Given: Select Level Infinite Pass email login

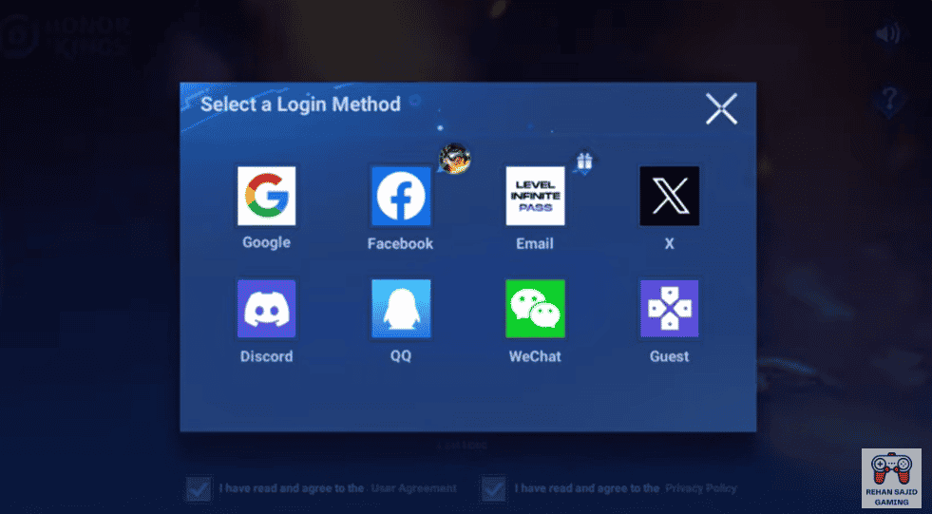Looking at the screenshot, I should point(535,196).
